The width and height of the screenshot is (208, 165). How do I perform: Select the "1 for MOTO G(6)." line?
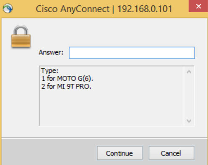pos(67,79)
